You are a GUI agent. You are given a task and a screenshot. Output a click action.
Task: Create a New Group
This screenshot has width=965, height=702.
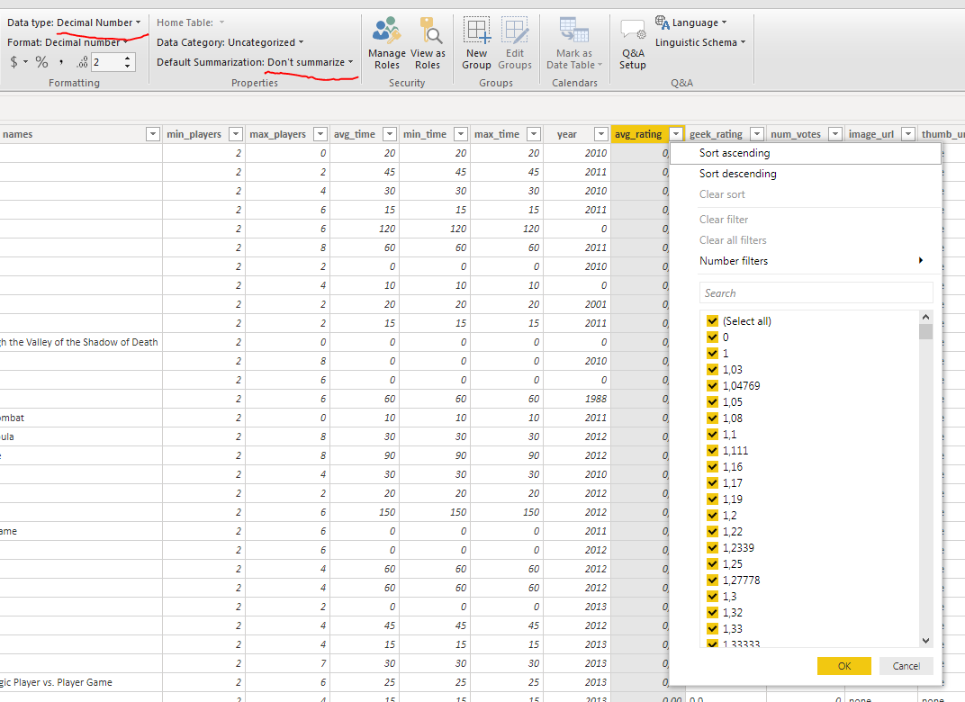476,43
